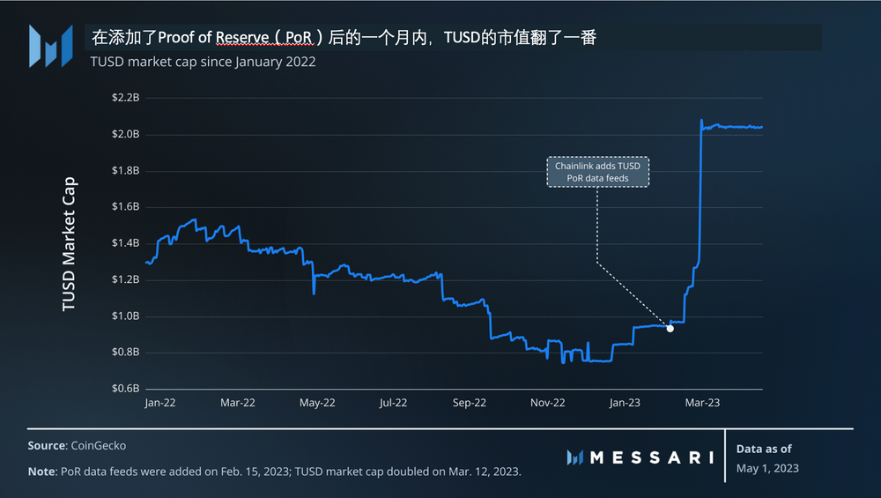The image size is (881, 498).
Task: Click the small Messari icon beside the MESSARI wordmark
Action: (x=575, y=457)
